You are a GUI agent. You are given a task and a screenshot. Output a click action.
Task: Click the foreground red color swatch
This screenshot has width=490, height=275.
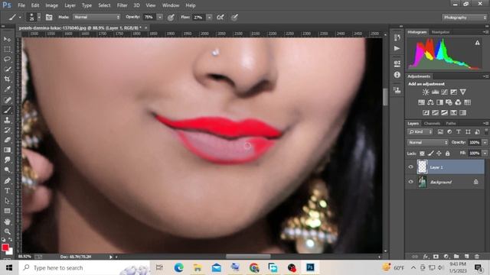point(5,247)
